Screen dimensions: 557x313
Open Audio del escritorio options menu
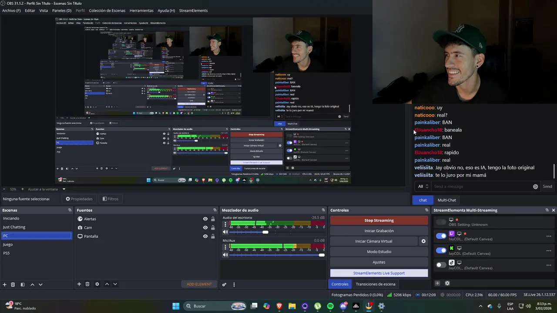click(225, 224)
